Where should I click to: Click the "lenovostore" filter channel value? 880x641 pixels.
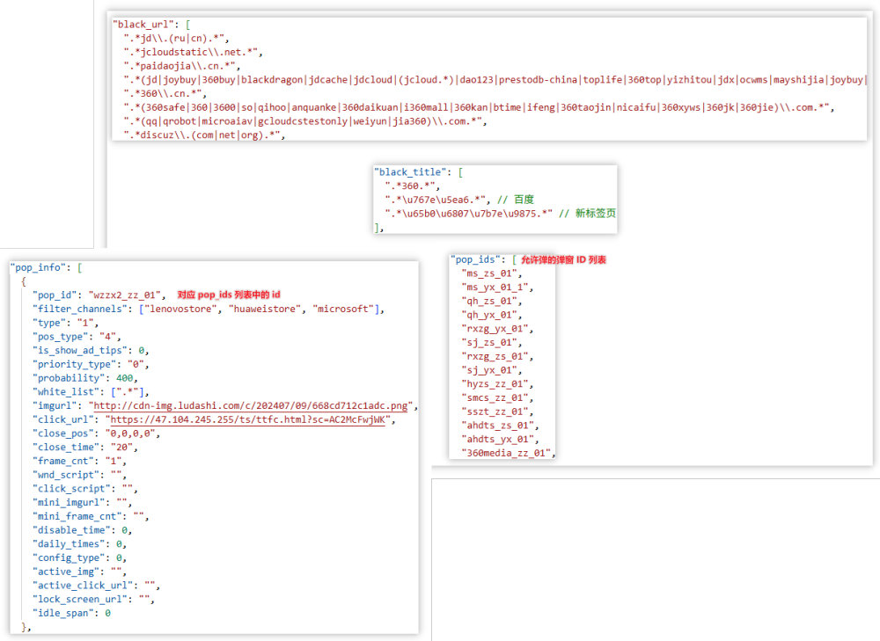pos(180,309)
